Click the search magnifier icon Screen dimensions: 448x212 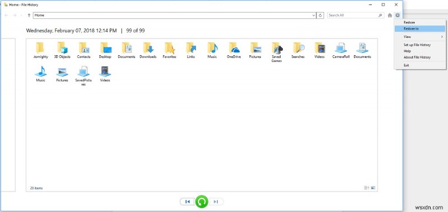[380, 16]
